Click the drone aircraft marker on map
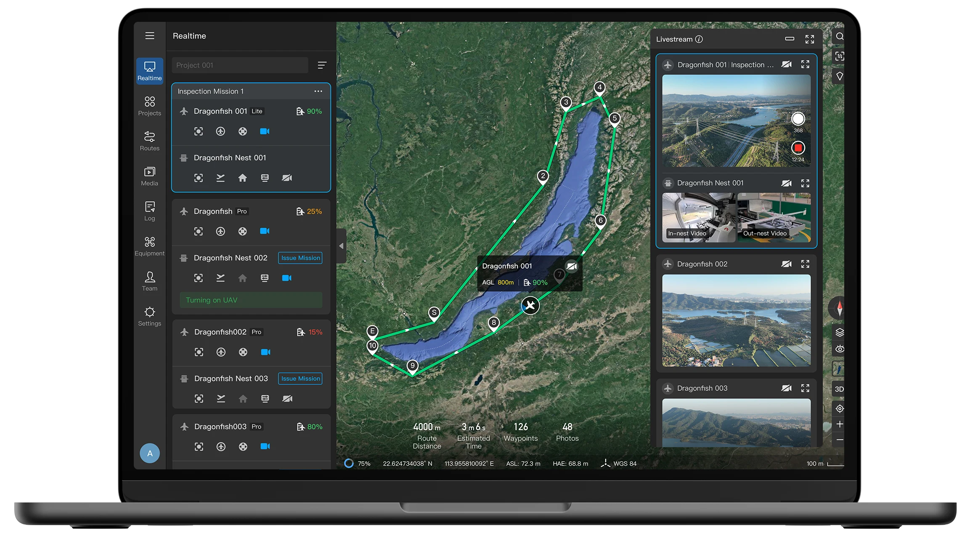Image resolution: width=970 pixels, height=537 pixels. click(530, 305)
